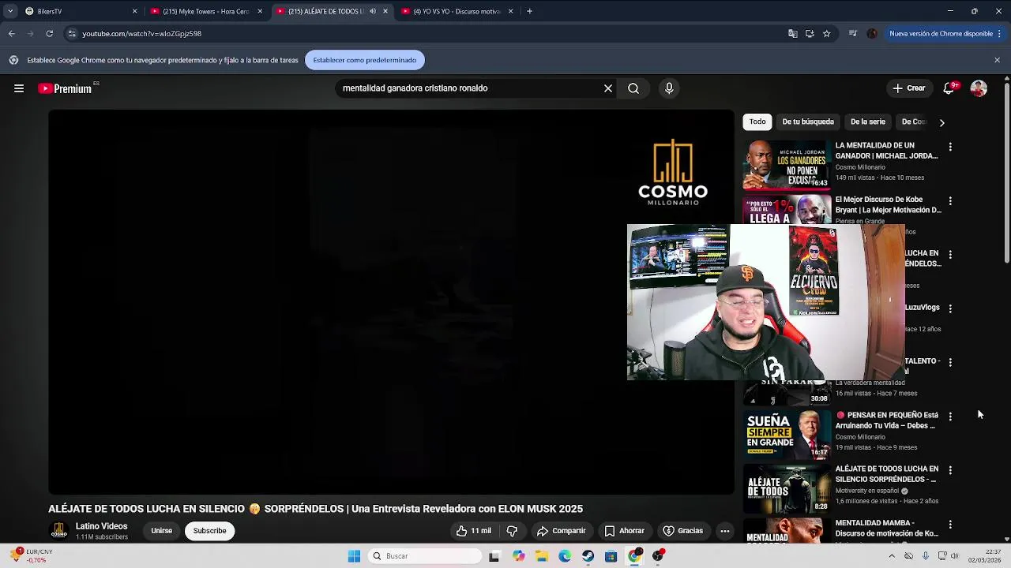Open the Latino Videos channel name

tap(101, 526)
